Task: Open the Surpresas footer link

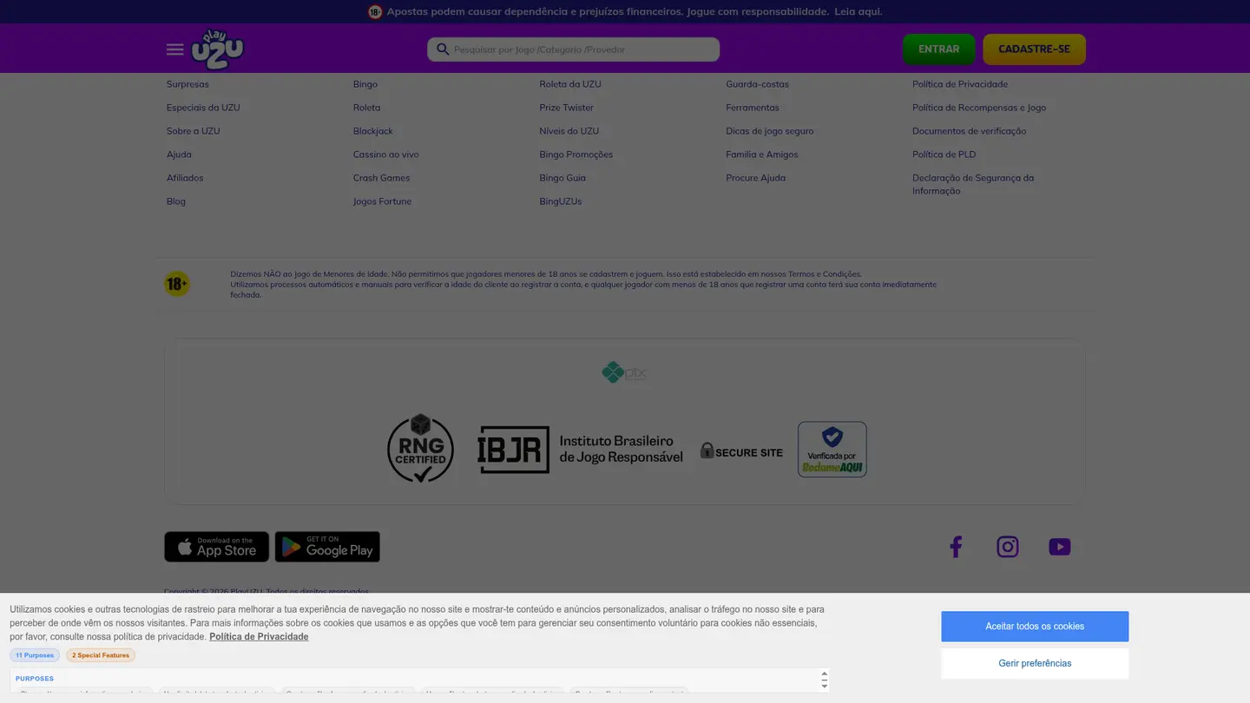Action: pos(187,84)
